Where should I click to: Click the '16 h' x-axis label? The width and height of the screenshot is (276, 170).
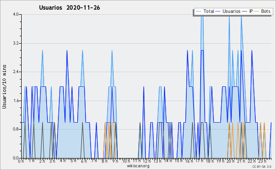pyautogui.click(x=189, y=161)
